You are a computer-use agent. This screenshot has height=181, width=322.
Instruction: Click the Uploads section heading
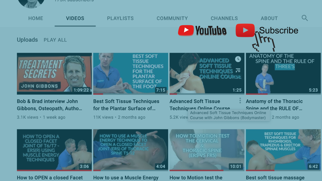click(27, 40)
